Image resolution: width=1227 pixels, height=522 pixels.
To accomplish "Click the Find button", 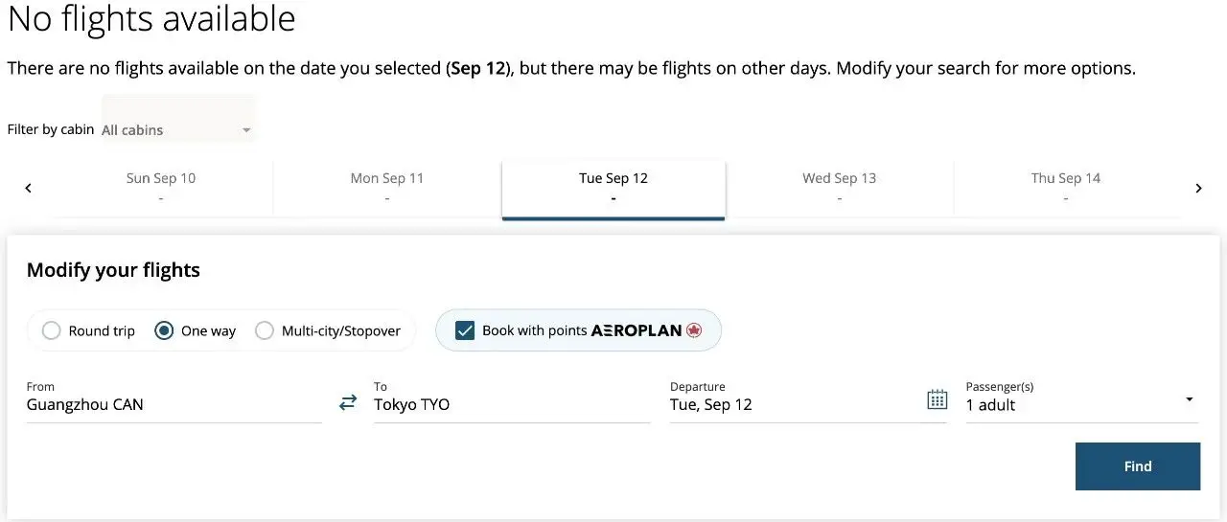I will tap(1138, 466).
